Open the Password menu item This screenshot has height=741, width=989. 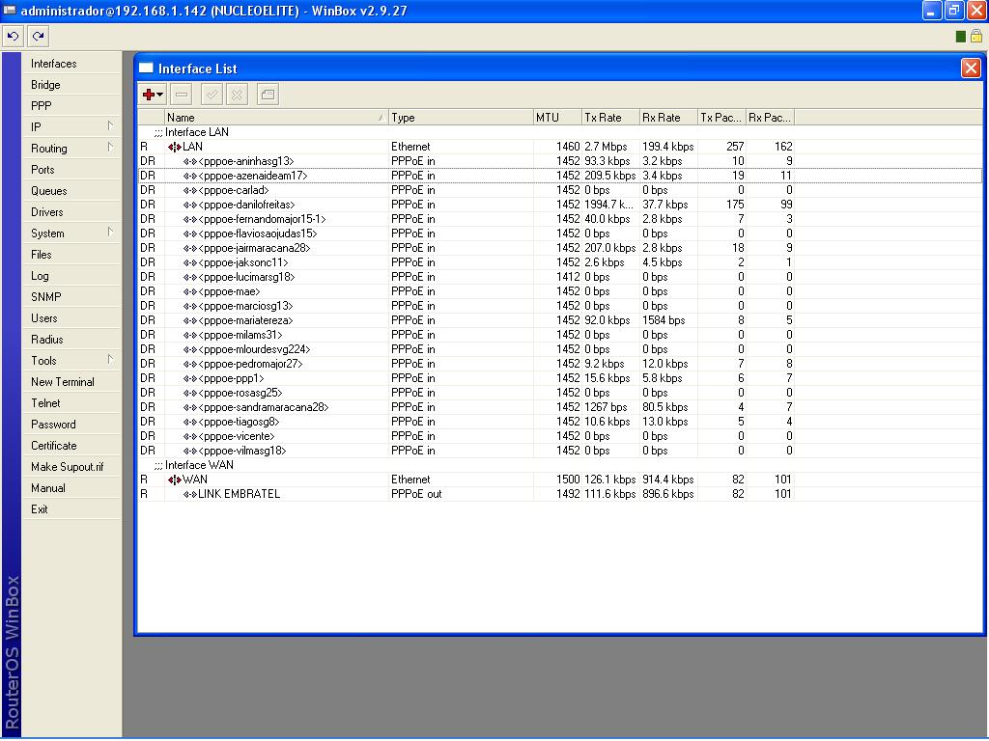71,425
